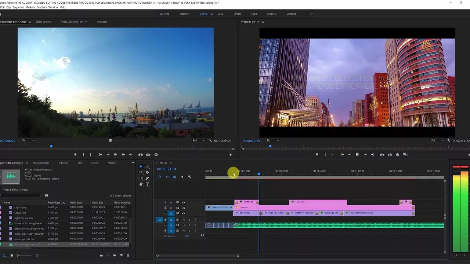
Task: Show hidden Project panel tabs chevron
Action: point(133,163)
